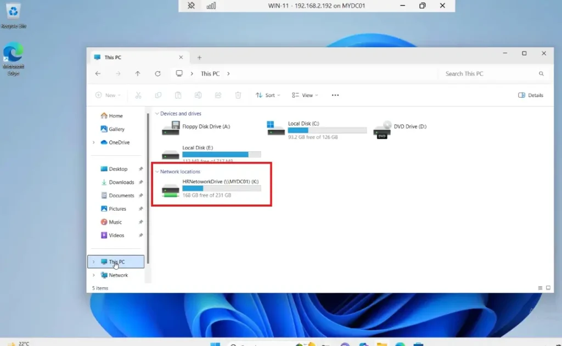This screenshot has height=346, width=562.
Task: Open the View dropdown menu
Action: (305, 95)
